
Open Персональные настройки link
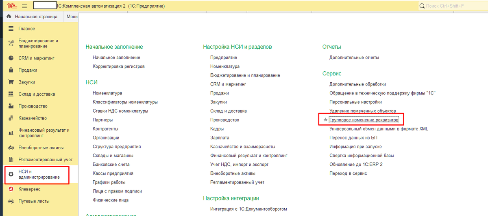pyautogui.click(x=355, y=102)
